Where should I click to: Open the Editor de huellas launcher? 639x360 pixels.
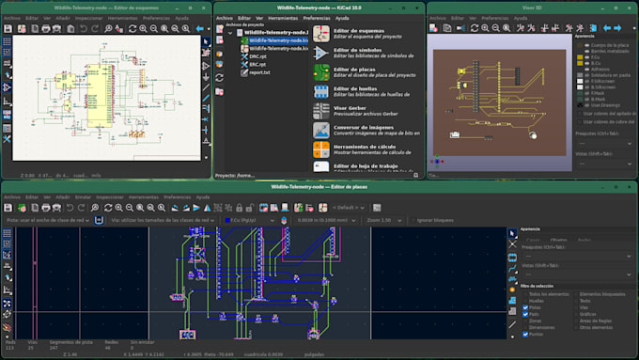point(321,91)
